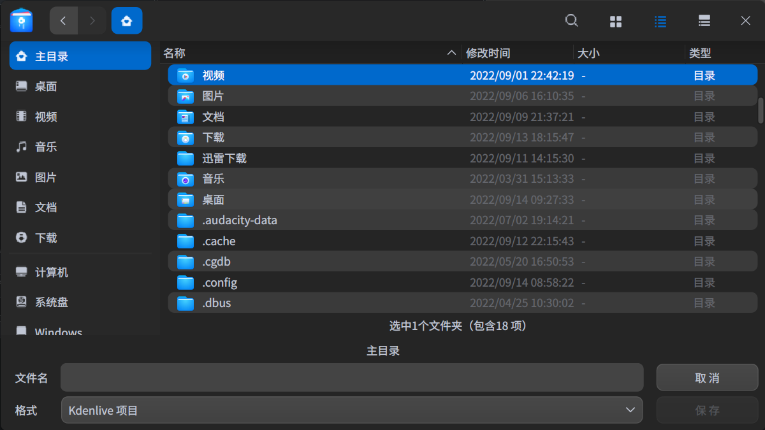Select the 视频 folder name text

pos(214,75)
